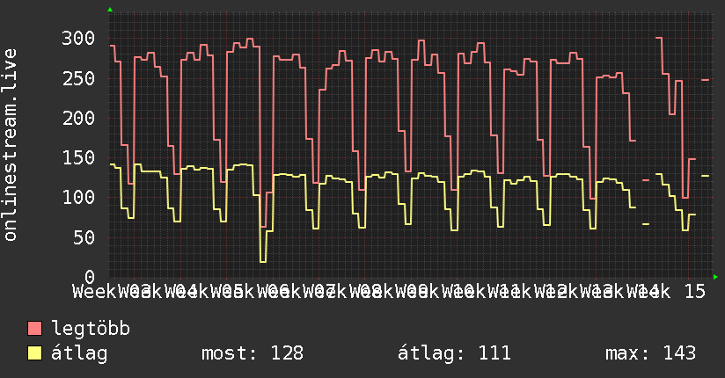Click the 'átlag: 111' statistic

pyautogui.click(x=455, y=353)
